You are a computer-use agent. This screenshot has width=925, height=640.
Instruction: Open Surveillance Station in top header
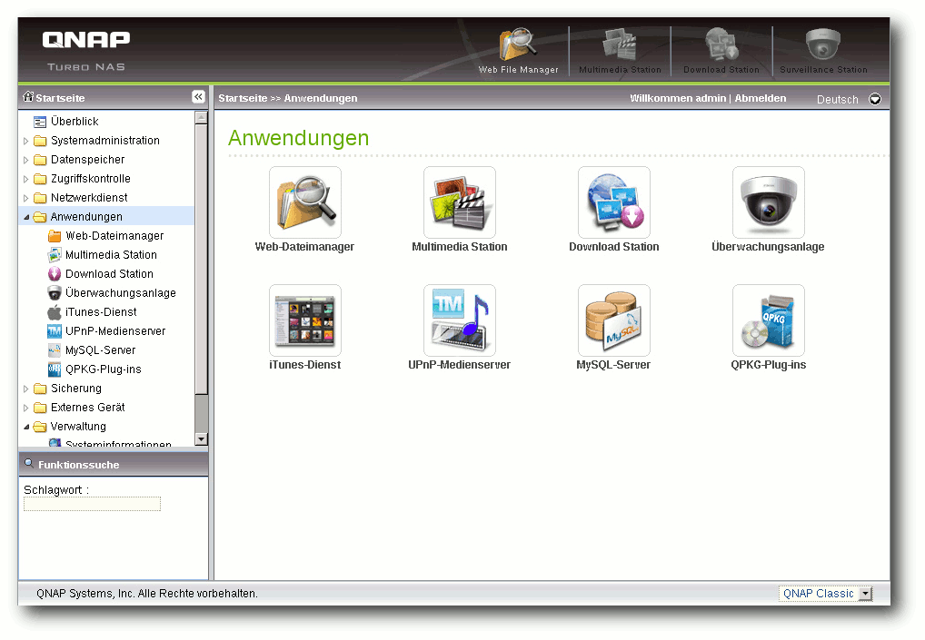[x=823, y=51]
